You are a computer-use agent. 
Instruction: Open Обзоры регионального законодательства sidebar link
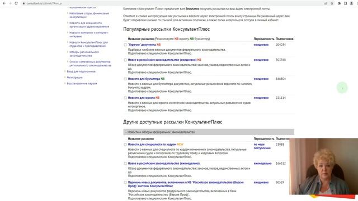coord(84,54)
